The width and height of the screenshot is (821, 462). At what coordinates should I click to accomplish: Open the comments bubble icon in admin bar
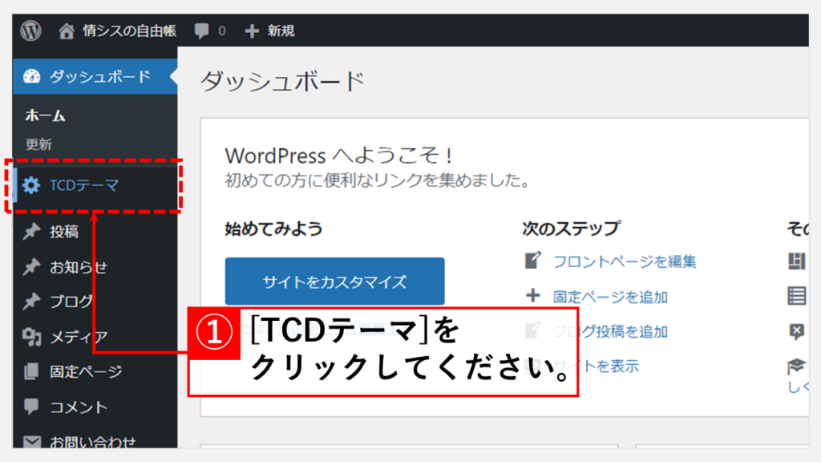point(202,31)
